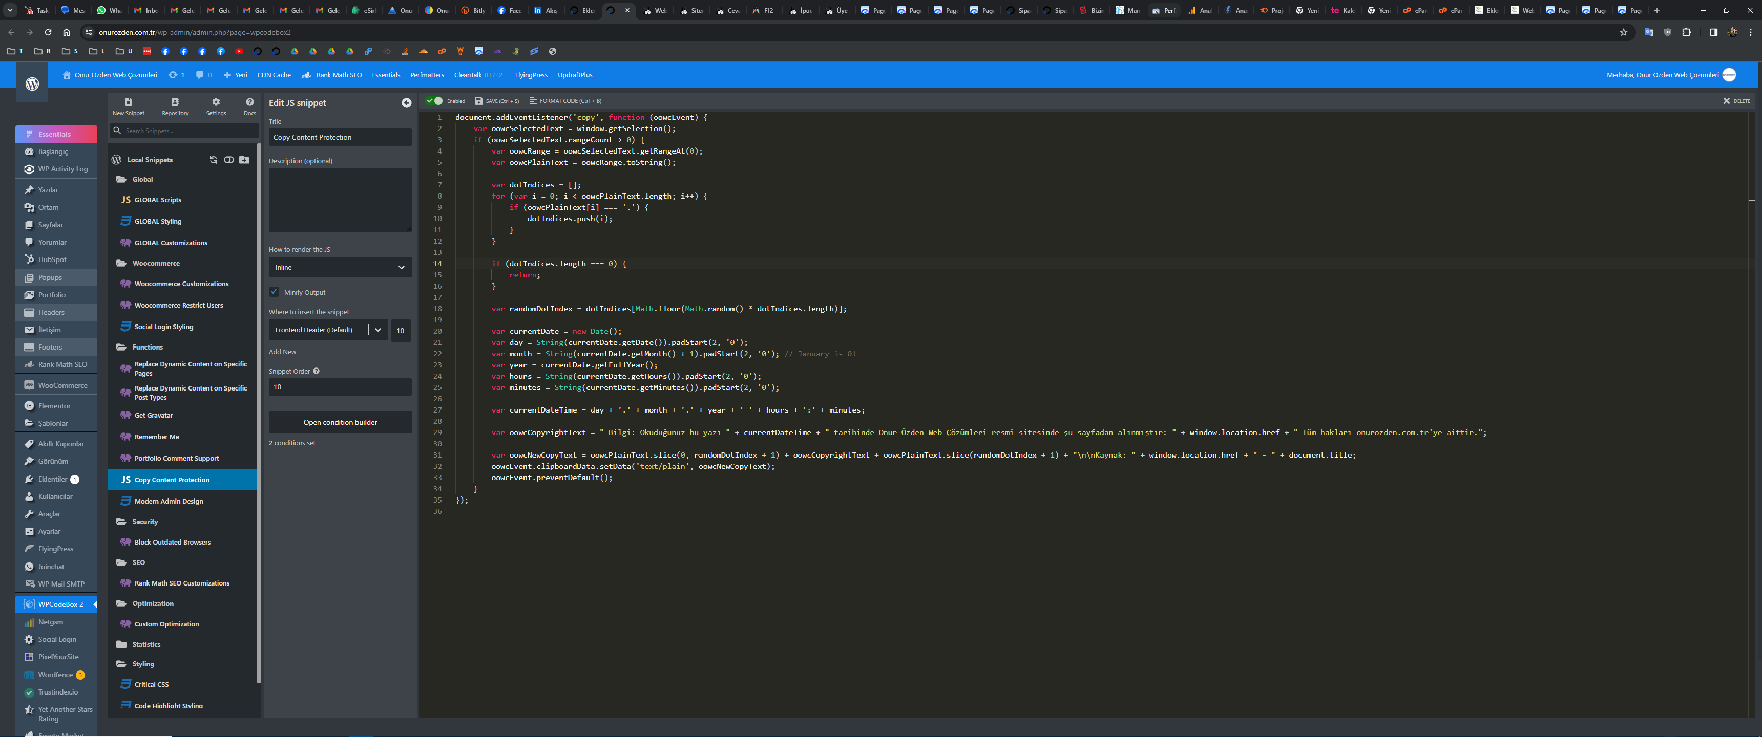Click the new folder icon in Local Snippets
The image size is (1762, 737).
(x=244, y=160)
